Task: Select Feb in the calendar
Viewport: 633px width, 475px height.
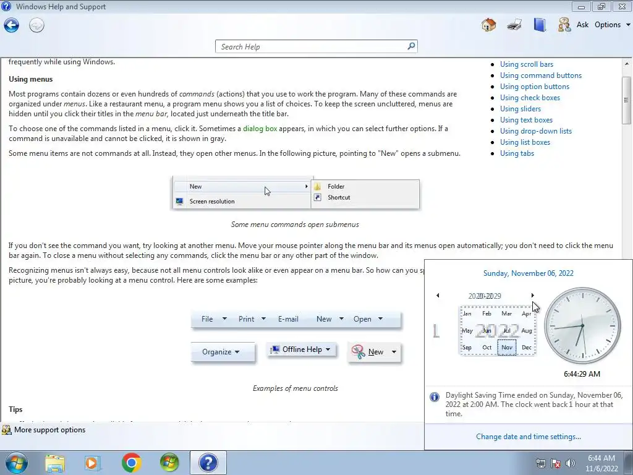Action: coord(487,314)
